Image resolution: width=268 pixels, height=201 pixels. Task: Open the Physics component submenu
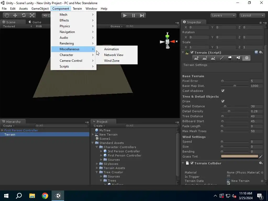pyautogui.click(x=74, y=26)
